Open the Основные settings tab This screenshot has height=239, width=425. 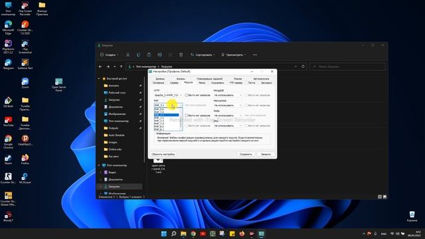158,82
